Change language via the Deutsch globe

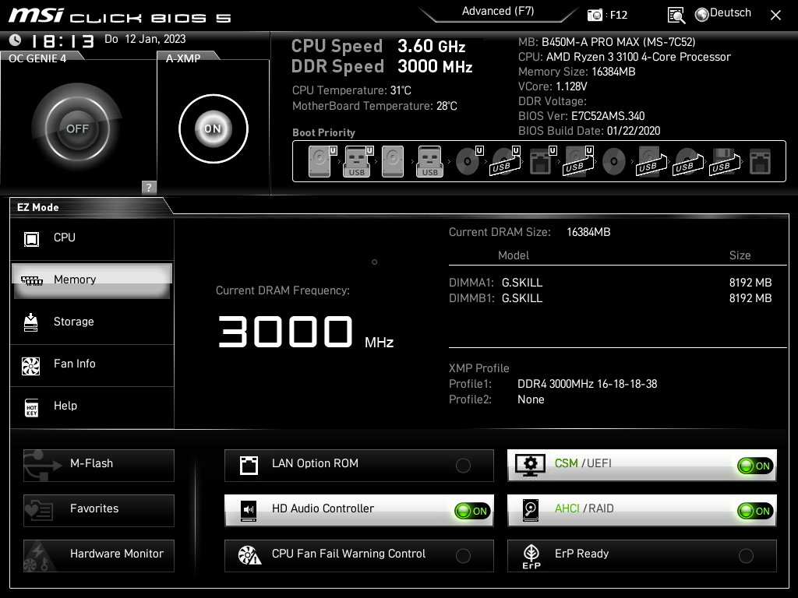click(722, 14)
